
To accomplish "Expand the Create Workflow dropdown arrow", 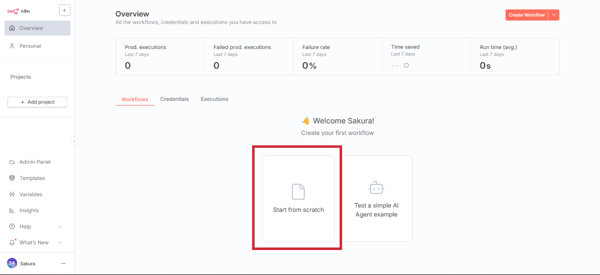I will [553, 15].
